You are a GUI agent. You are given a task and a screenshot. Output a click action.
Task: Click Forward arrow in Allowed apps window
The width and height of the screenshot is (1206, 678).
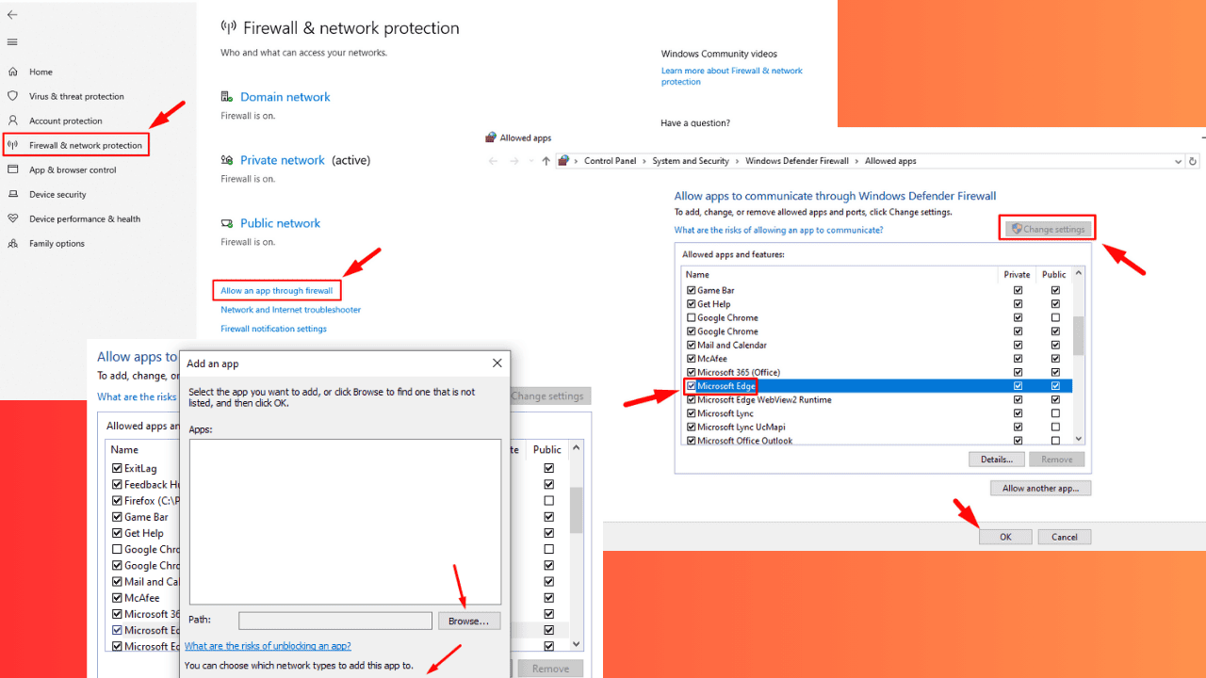click(x=514, y=161)
